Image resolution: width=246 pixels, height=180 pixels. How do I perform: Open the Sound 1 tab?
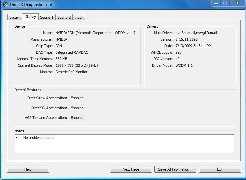tap(47, 17)
